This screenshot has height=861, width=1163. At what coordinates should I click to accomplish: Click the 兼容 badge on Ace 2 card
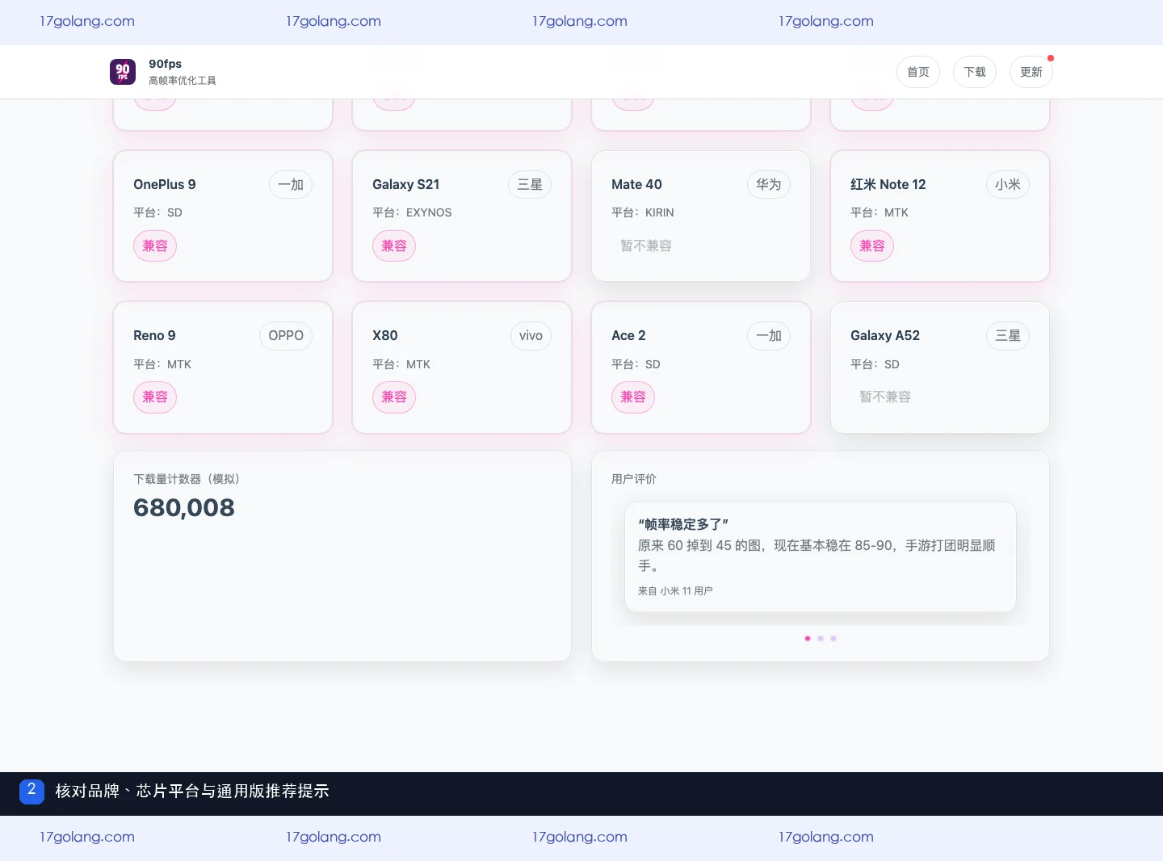coord(633,397)
